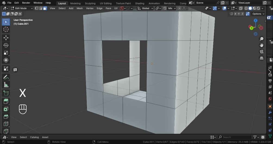Select solid viewport shading

pos(250,8)
